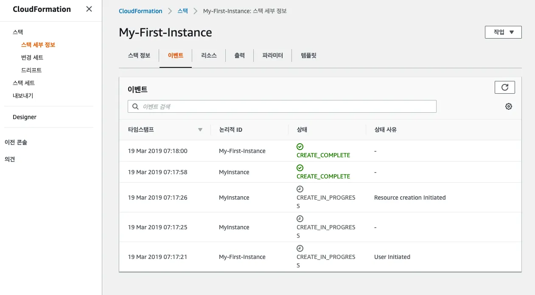Click 'Resource creation Initiated' status reason
This screenshot has width=535, height=295.
[x=410, y=198]
